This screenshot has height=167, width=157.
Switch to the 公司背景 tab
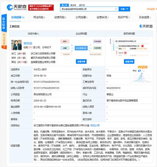18,17
